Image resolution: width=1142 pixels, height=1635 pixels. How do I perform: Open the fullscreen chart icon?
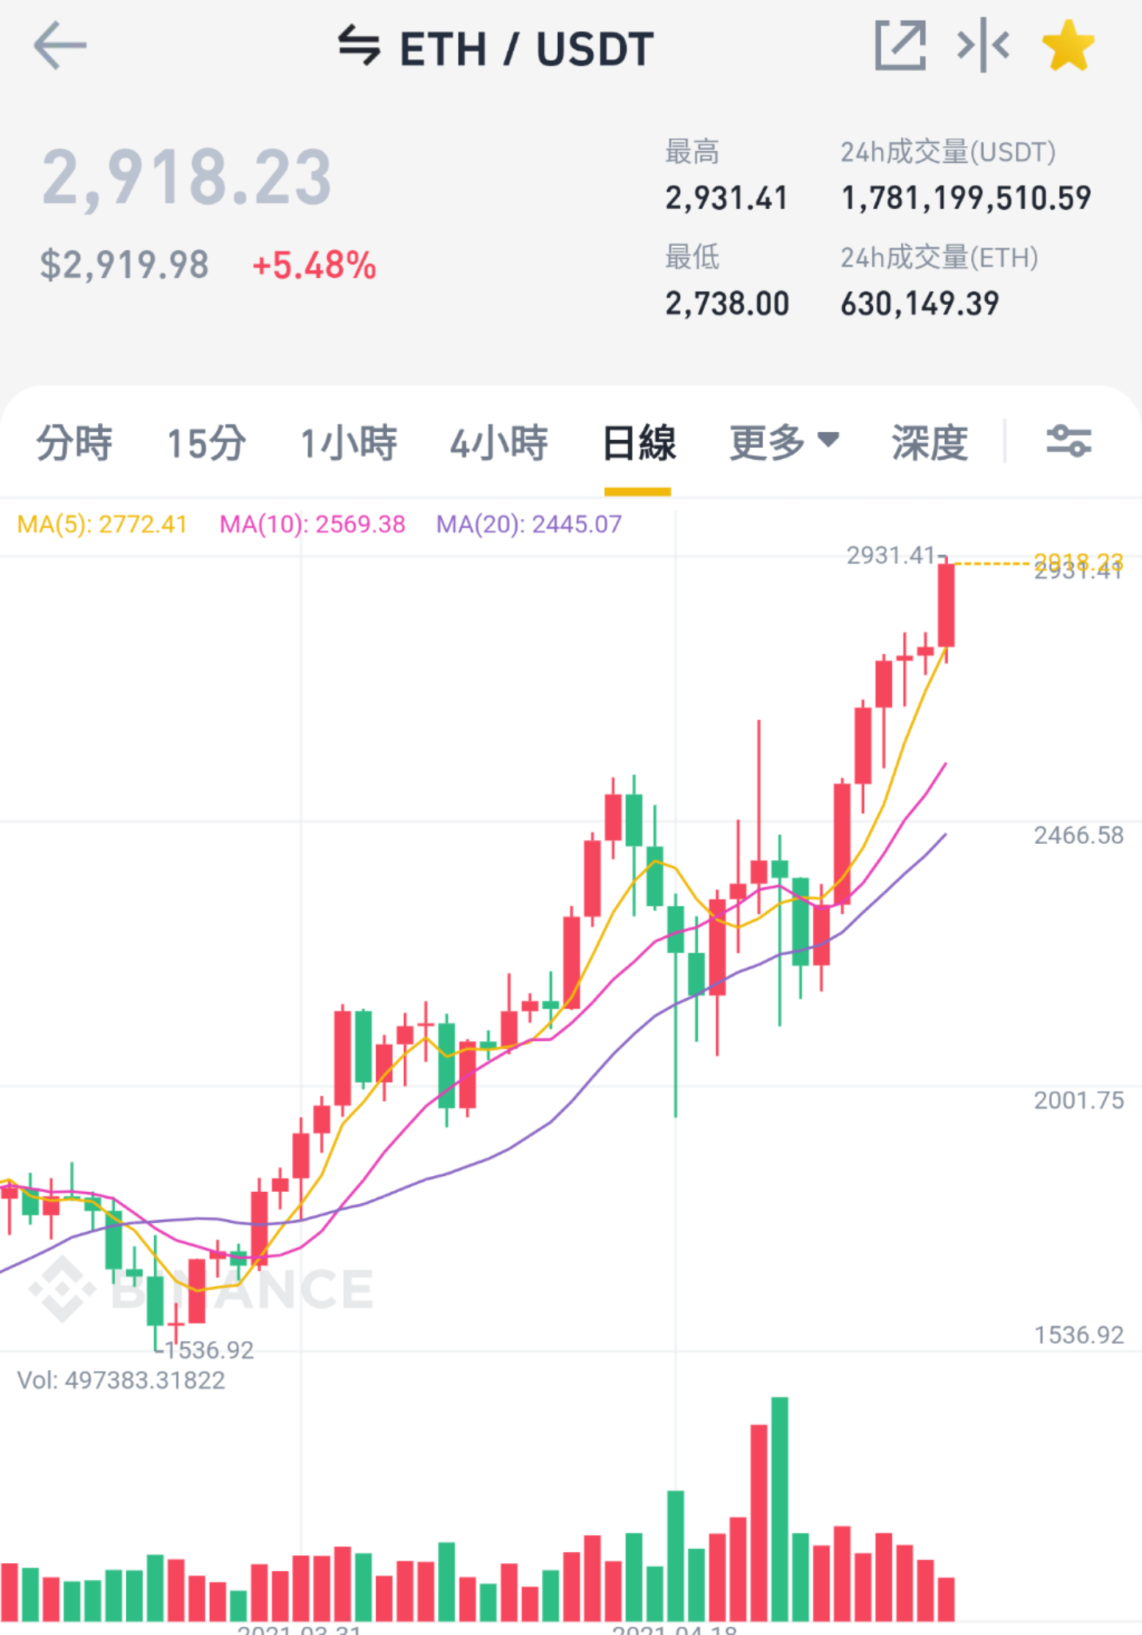(x=900, y=46)
